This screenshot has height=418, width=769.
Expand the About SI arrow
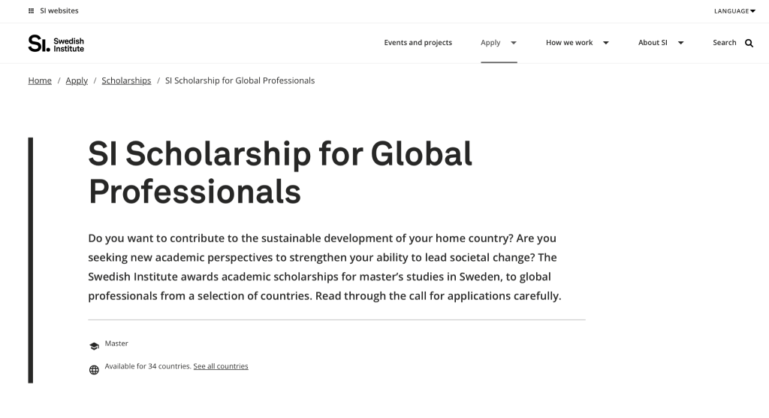(680, 43)
